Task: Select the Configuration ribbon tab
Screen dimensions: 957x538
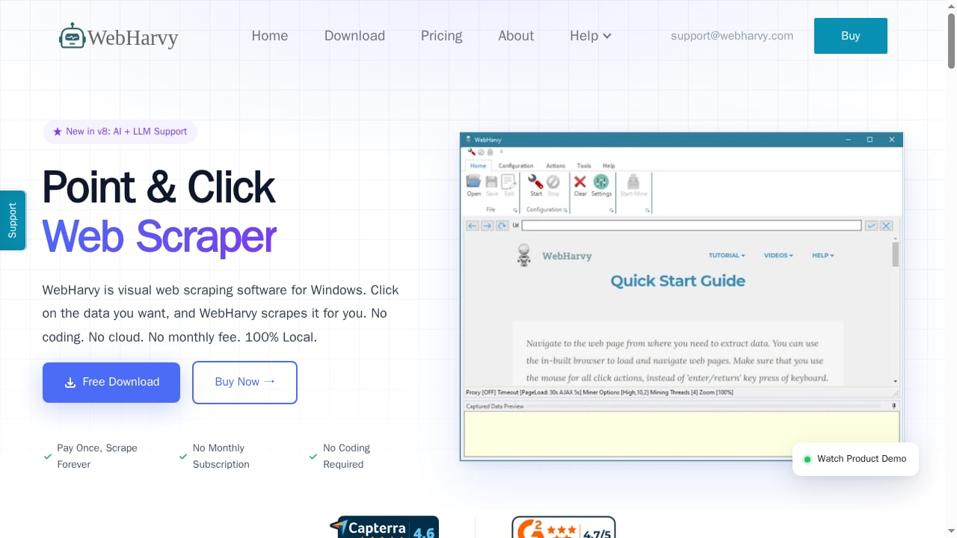Action: [x=516, y=166]
